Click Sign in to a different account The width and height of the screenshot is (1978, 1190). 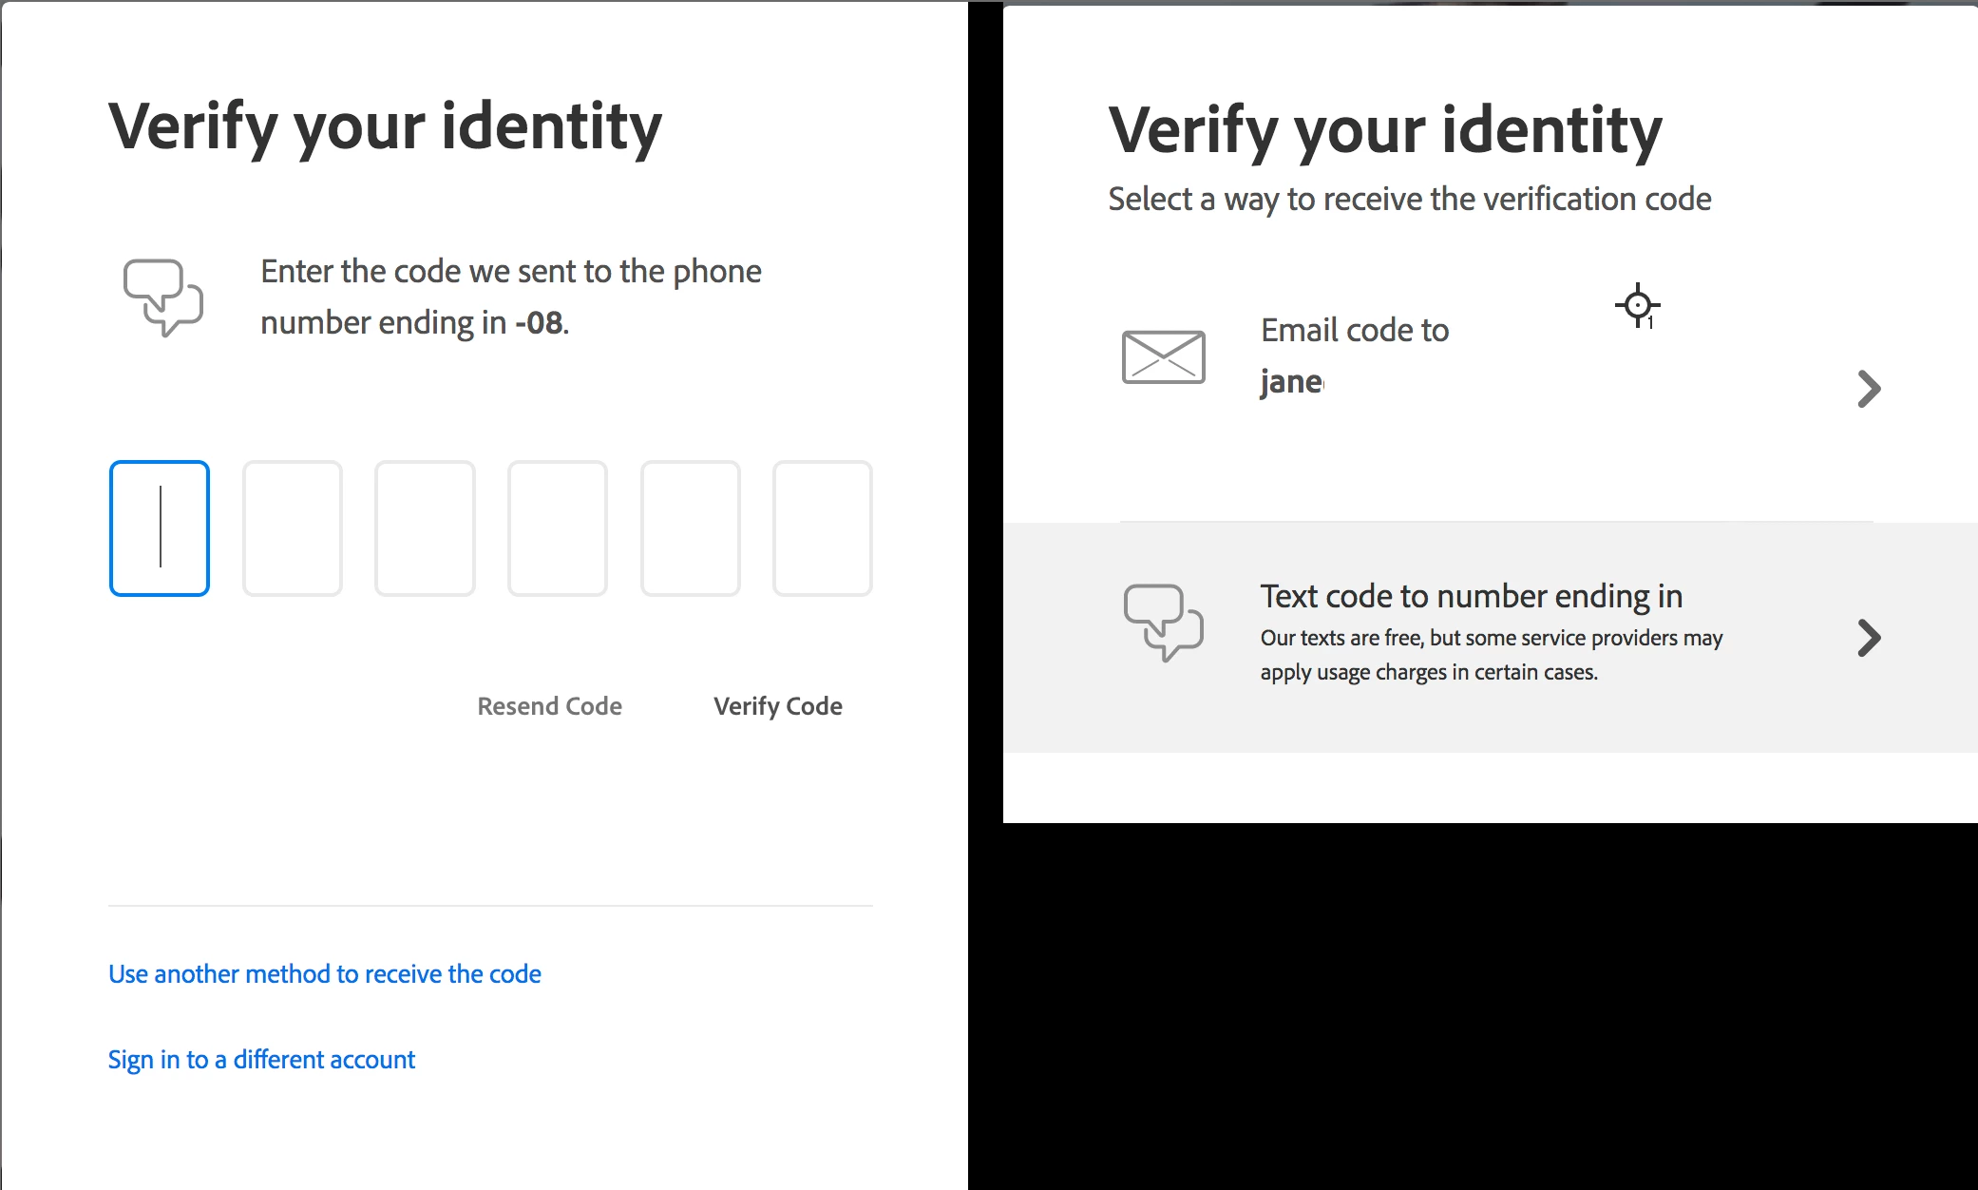point(261,1060)
